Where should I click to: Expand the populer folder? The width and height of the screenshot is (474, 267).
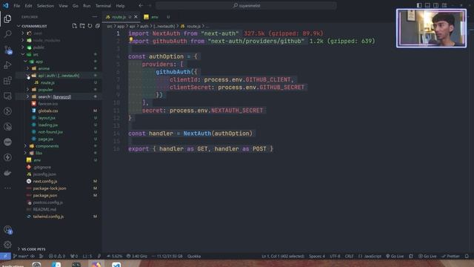click(28, 90)
